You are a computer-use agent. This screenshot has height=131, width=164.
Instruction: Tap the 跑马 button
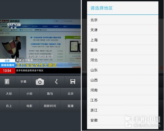[50, 94]
